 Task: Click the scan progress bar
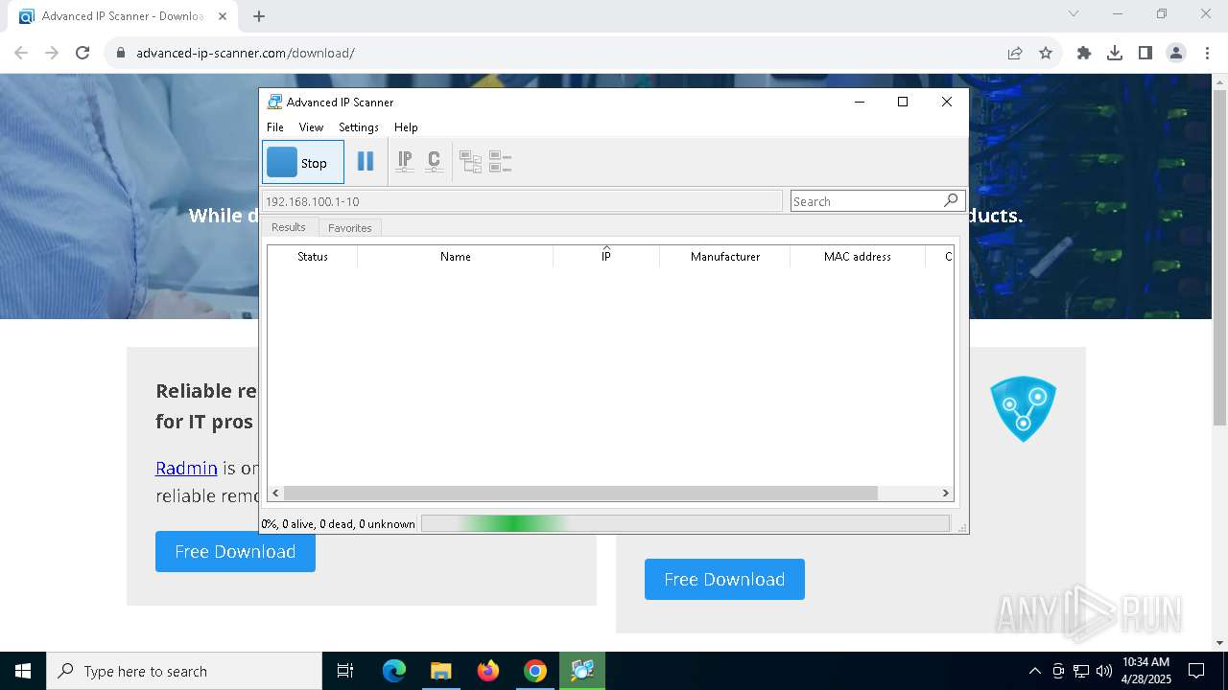pyautogui.click(x=685, y=523)
